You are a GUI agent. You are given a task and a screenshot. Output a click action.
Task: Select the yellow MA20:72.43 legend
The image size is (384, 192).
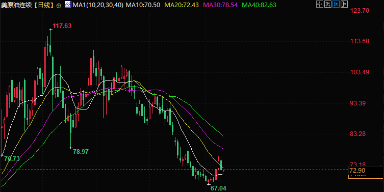[x=182, y=5]
